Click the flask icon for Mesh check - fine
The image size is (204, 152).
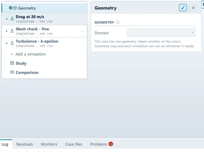(12, 31)
